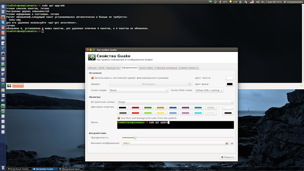Open the network connection indicator

(x=246, y=2)
